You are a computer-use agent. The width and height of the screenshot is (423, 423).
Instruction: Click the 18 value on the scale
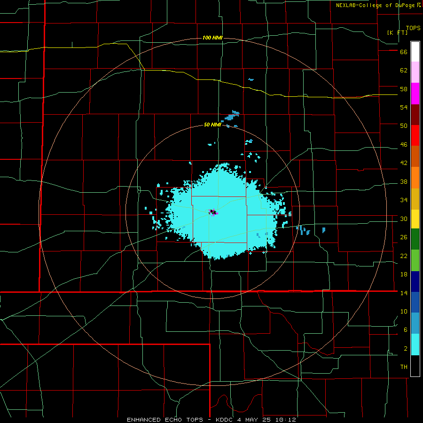pyautogui.click(x=404, y=274)
